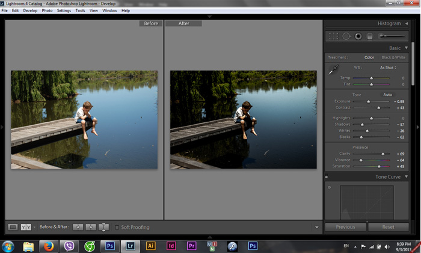Click the Clarity slider handle
Image resolution: width=421 pixels, height=253 pixels.
coord(383,154)
